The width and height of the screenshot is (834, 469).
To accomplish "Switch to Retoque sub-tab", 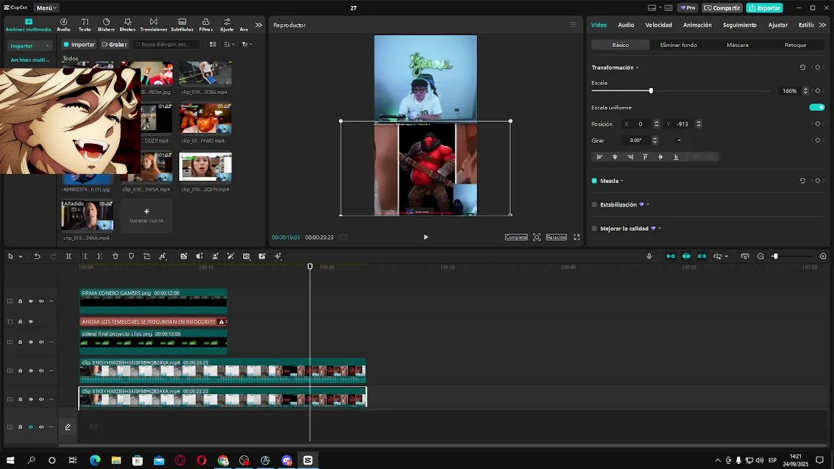I will 796,45.
